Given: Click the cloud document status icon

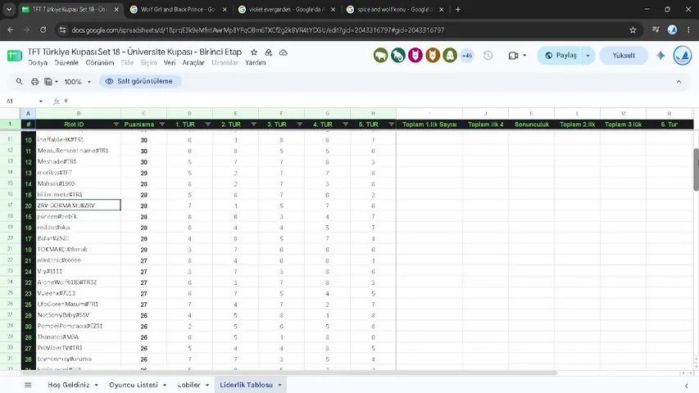Looking at the screenshot, I should pos(283,52).
